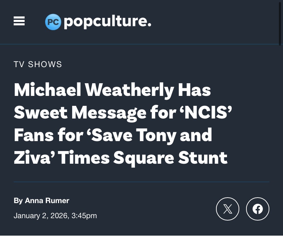Open the TV SHOWS category
This screenshot has width=283, height=237.
[x=38, y=64]
